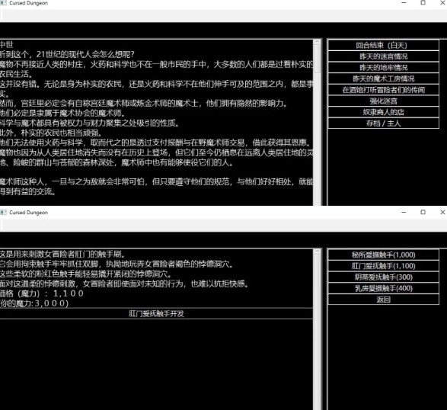The height and width of the screenshot is (410, 447).
Task: Minimize the lower Cursed Dungeon window
Action: pos(404,213)
